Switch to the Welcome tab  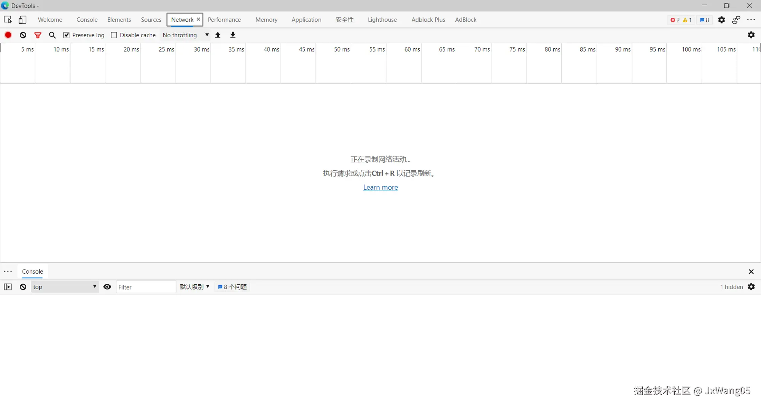(50, 20)
